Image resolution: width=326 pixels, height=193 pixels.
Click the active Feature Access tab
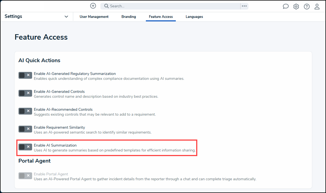coord(161,17)
